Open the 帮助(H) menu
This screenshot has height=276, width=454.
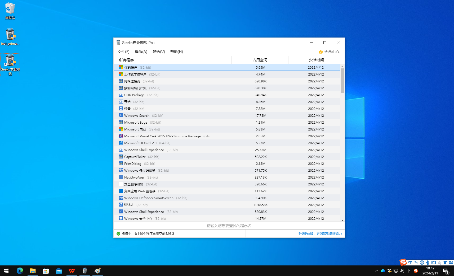click(x=176, y=52)
